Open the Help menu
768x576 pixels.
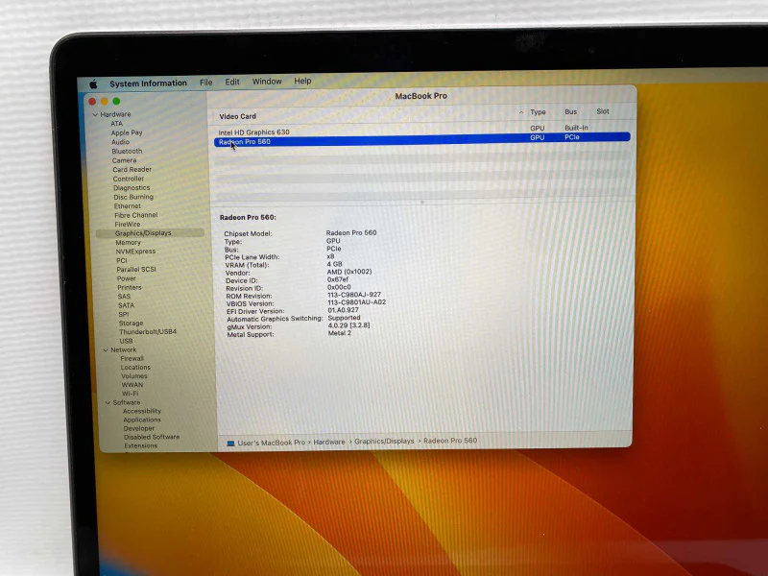[302, 81]
